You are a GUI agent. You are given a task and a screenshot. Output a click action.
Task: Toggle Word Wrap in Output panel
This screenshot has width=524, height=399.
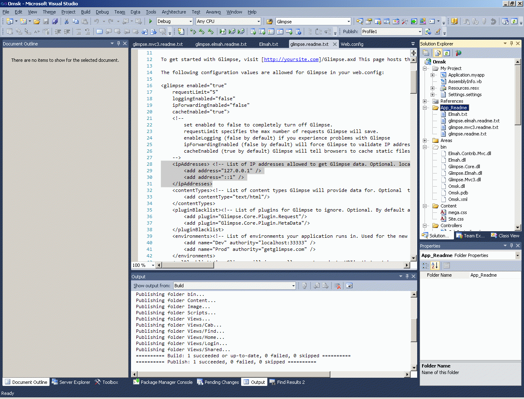tap(349, 286)
